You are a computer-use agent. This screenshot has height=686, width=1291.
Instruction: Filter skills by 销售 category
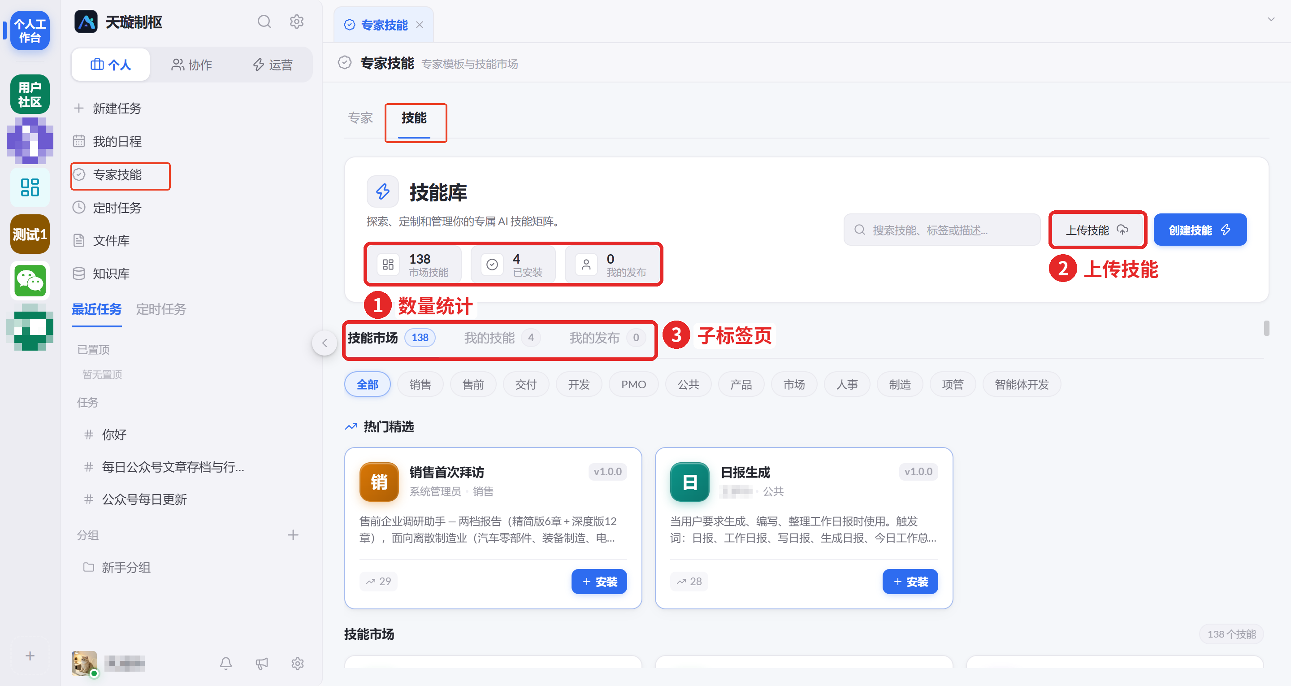420,385
